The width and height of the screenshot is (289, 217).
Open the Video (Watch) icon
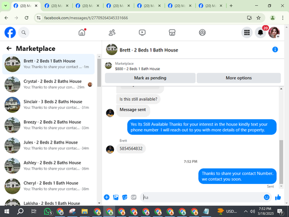pyautogui.click(x=142, y=32)
